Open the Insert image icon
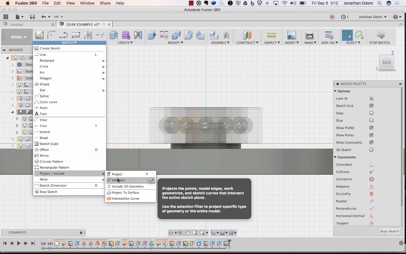The width and height of the screenshot is (406, 254). [x=291, y=35]
